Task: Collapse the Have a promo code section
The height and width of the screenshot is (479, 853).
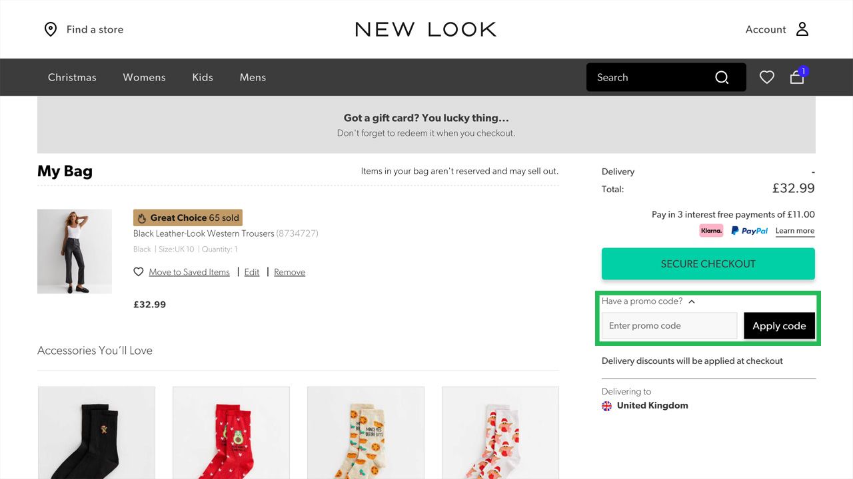Action: [648, 301]
